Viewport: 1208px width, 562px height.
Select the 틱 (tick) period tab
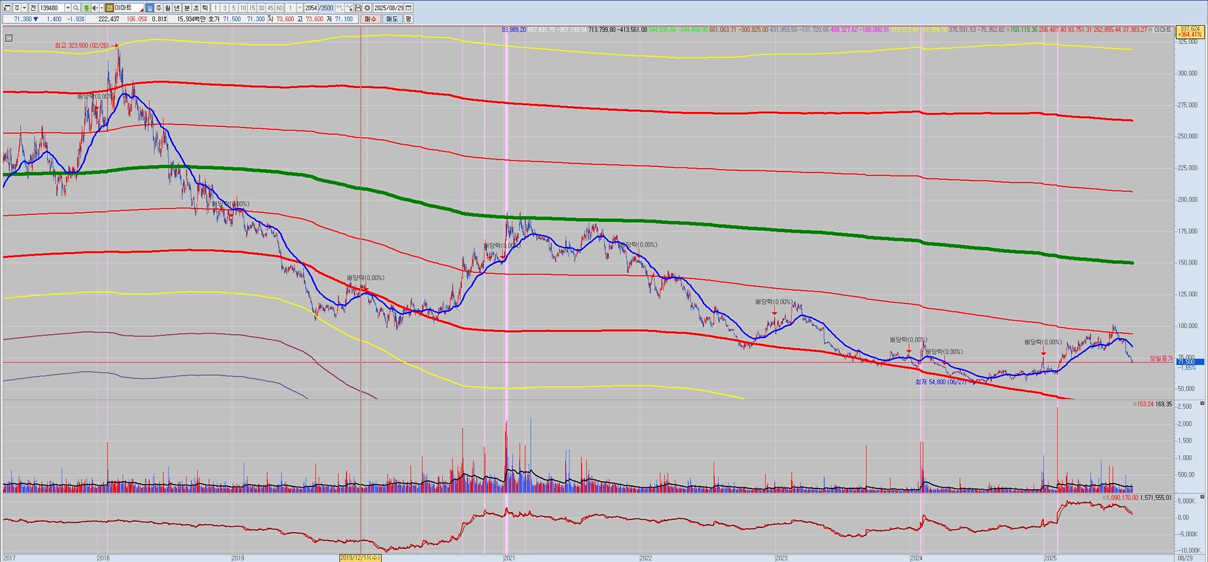pyautogui.click(x=205, y=8)
